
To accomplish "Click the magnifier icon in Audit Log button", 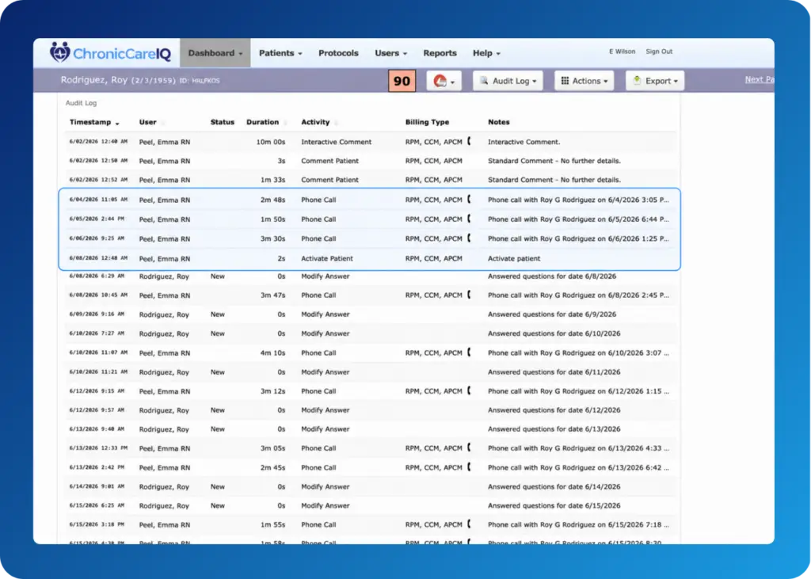I will pos(484,81).
